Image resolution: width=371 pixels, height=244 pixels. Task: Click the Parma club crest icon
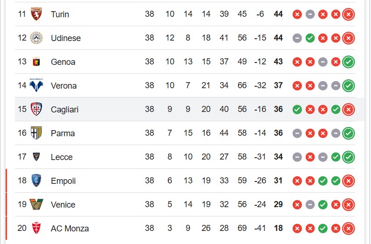coord(36,133)
